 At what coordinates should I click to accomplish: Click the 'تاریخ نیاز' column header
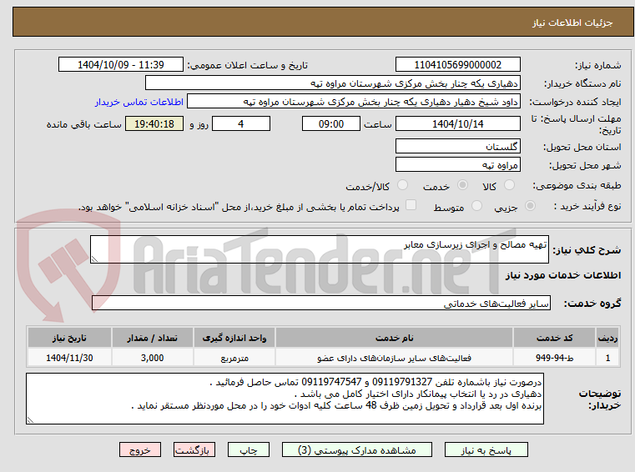pyautogui.click(x=69, y=338)
